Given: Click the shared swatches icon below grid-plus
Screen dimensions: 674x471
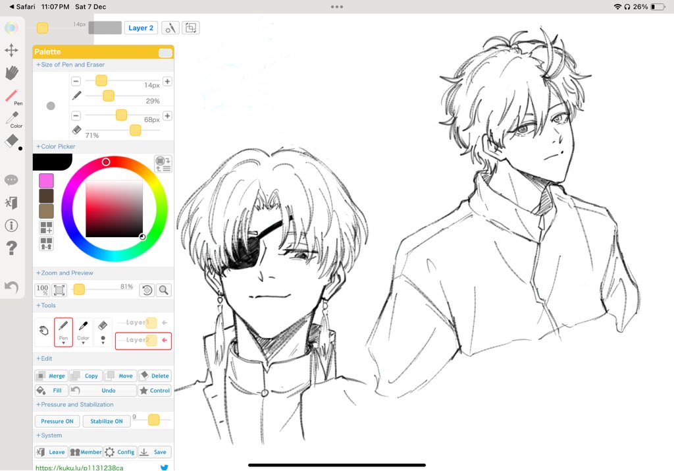Looking at the screenshot, I should click(47, 244).
